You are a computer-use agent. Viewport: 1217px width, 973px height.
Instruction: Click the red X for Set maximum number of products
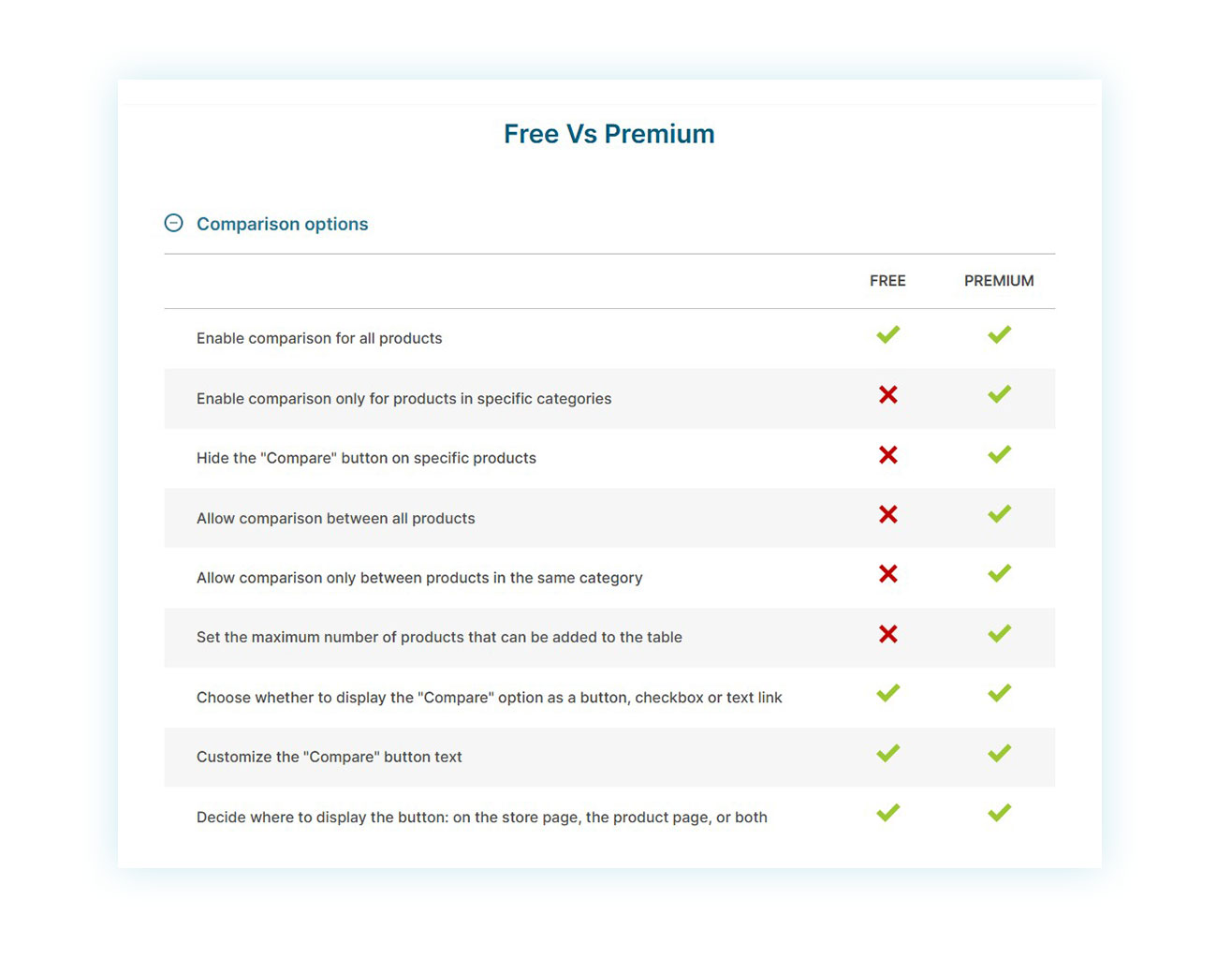coord(887,634)
